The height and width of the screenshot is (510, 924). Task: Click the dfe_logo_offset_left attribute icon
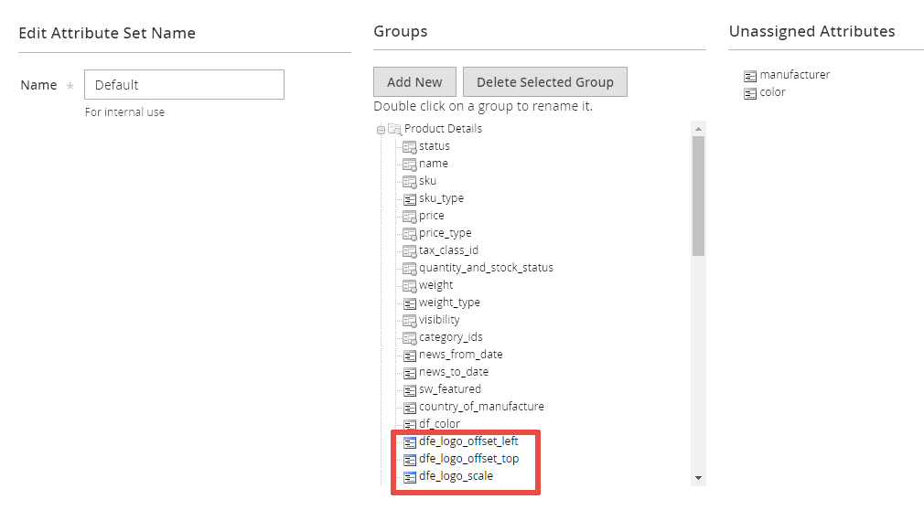(410, 441)
